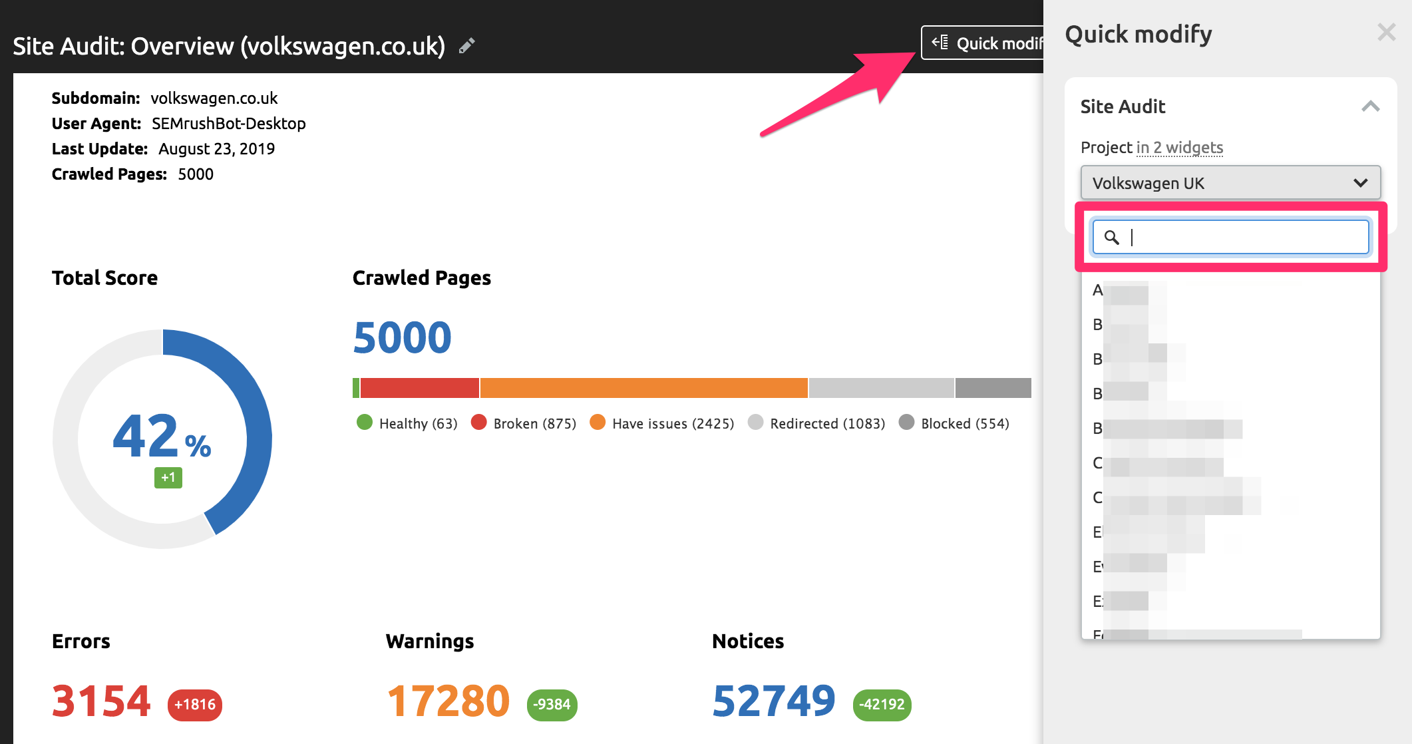Click the SEMrushBot-Desktop user agent value

(229, 124)
